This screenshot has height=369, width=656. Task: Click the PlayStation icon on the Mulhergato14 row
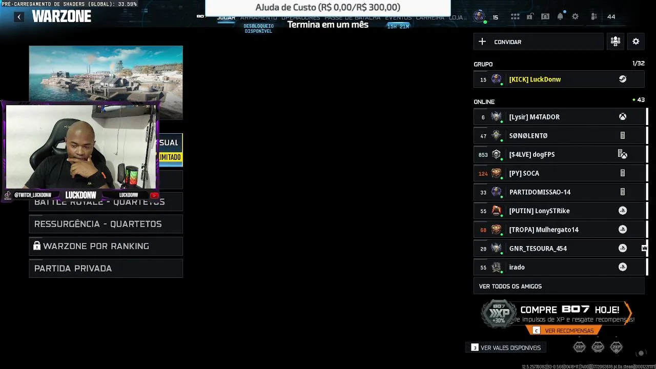(623, 230)
